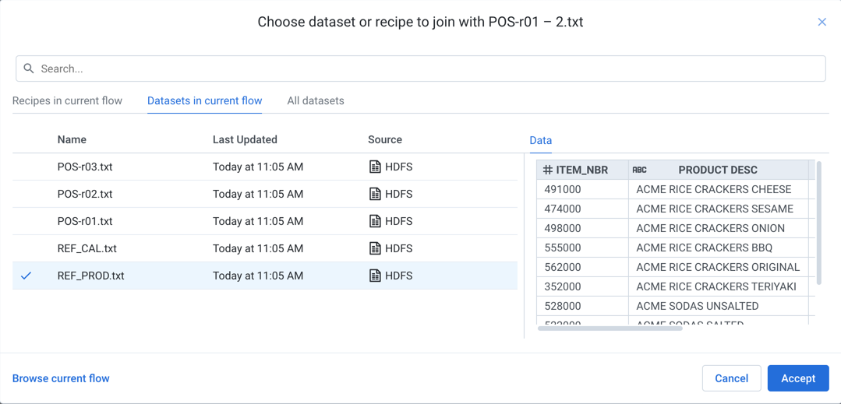841x404 pixels.
Task: Click the HDFS file icon for POS-r01.txt
Action: tap(375, 221)
